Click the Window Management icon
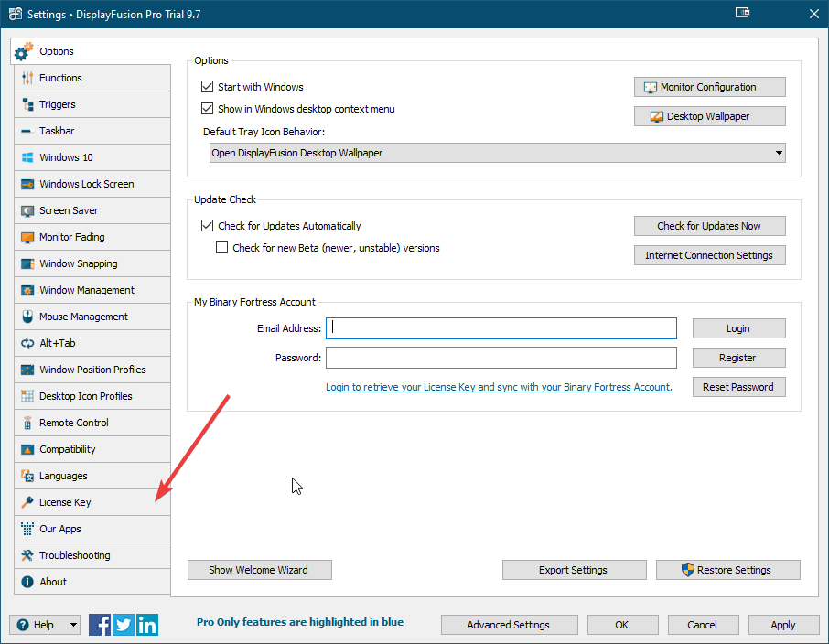 tap(27, 290)
